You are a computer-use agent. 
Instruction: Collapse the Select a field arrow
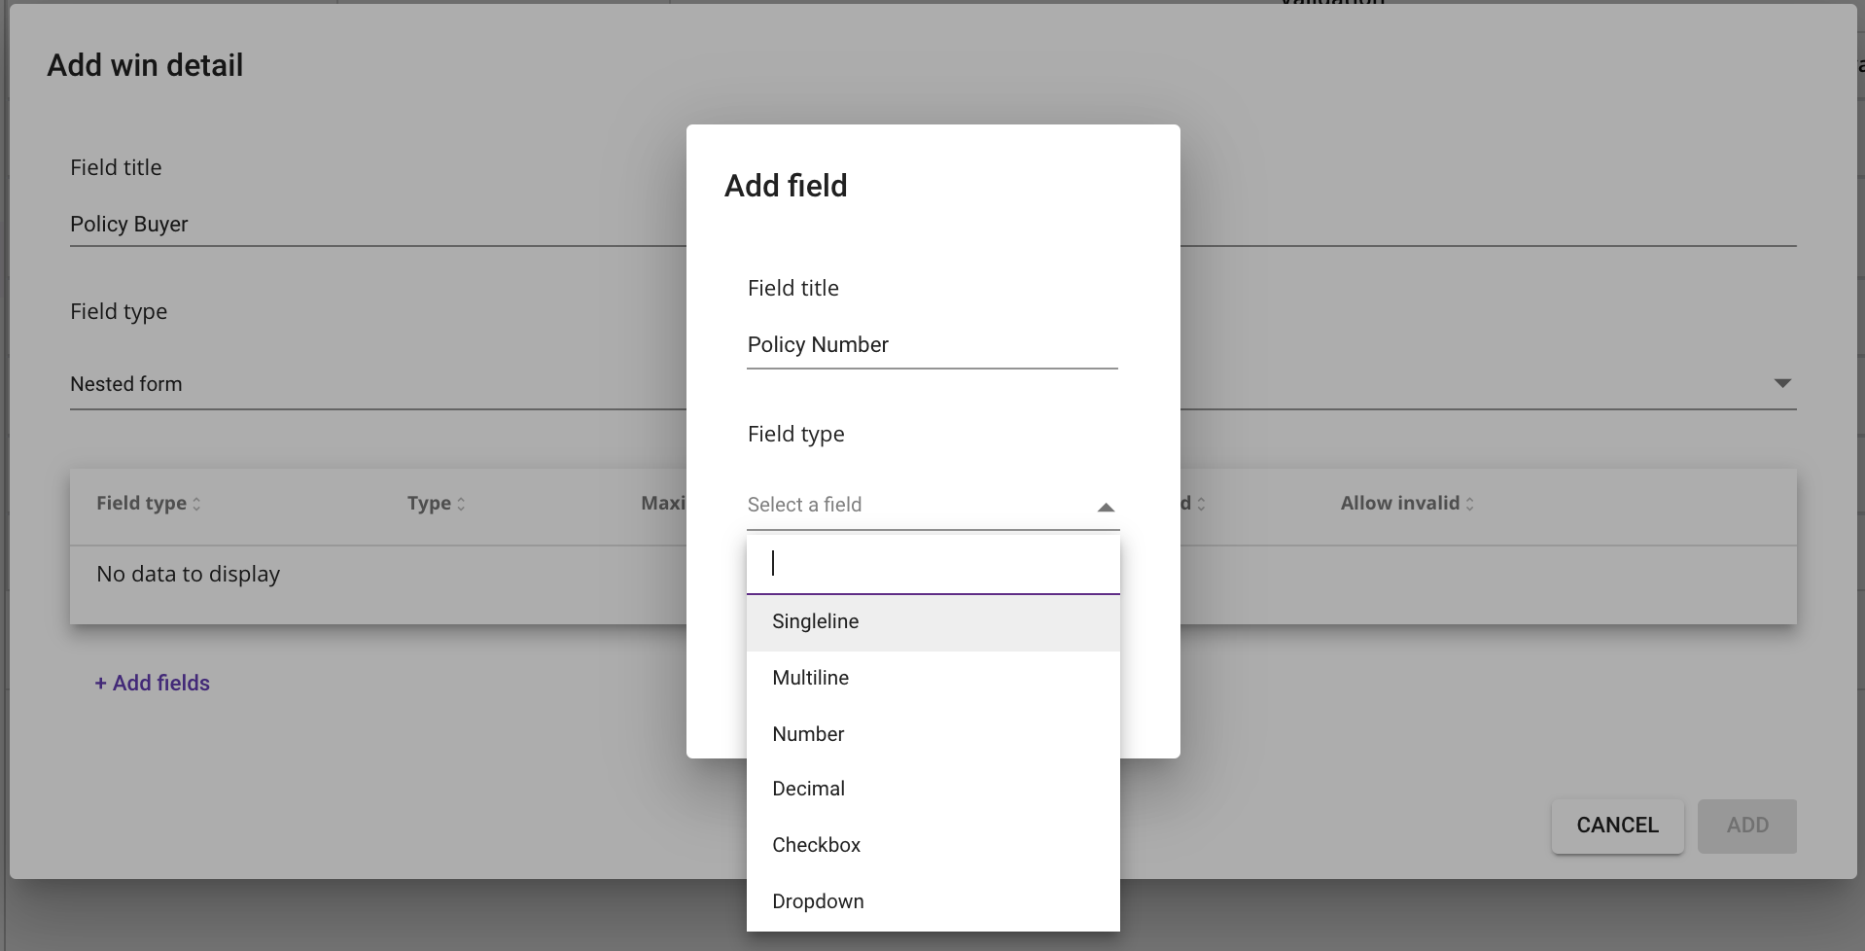(x=1105, y=507)
